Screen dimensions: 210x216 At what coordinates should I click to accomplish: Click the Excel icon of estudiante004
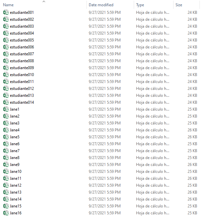[6, 33]
